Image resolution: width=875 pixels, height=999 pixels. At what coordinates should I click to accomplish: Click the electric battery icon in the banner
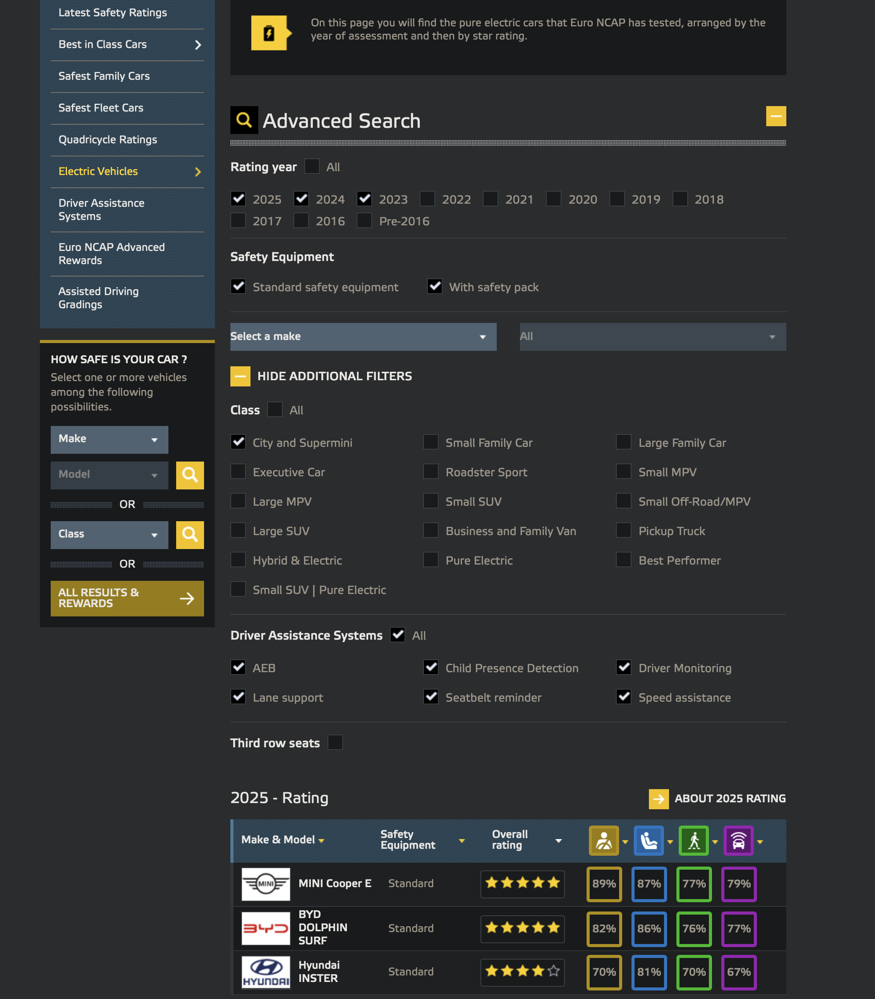coord(269,33)
